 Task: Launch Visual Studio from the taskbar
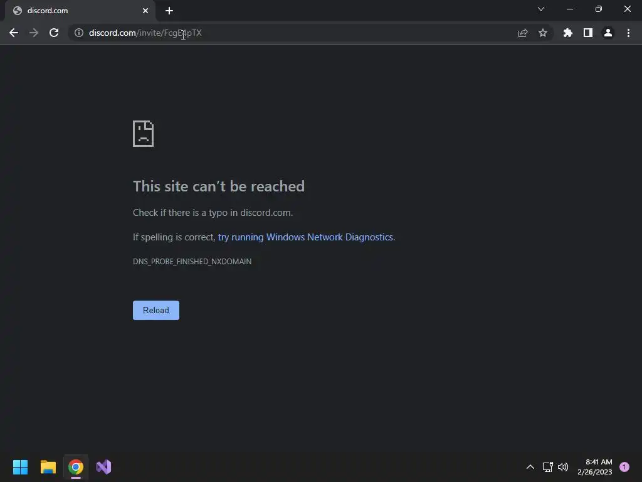pos(103,467)
